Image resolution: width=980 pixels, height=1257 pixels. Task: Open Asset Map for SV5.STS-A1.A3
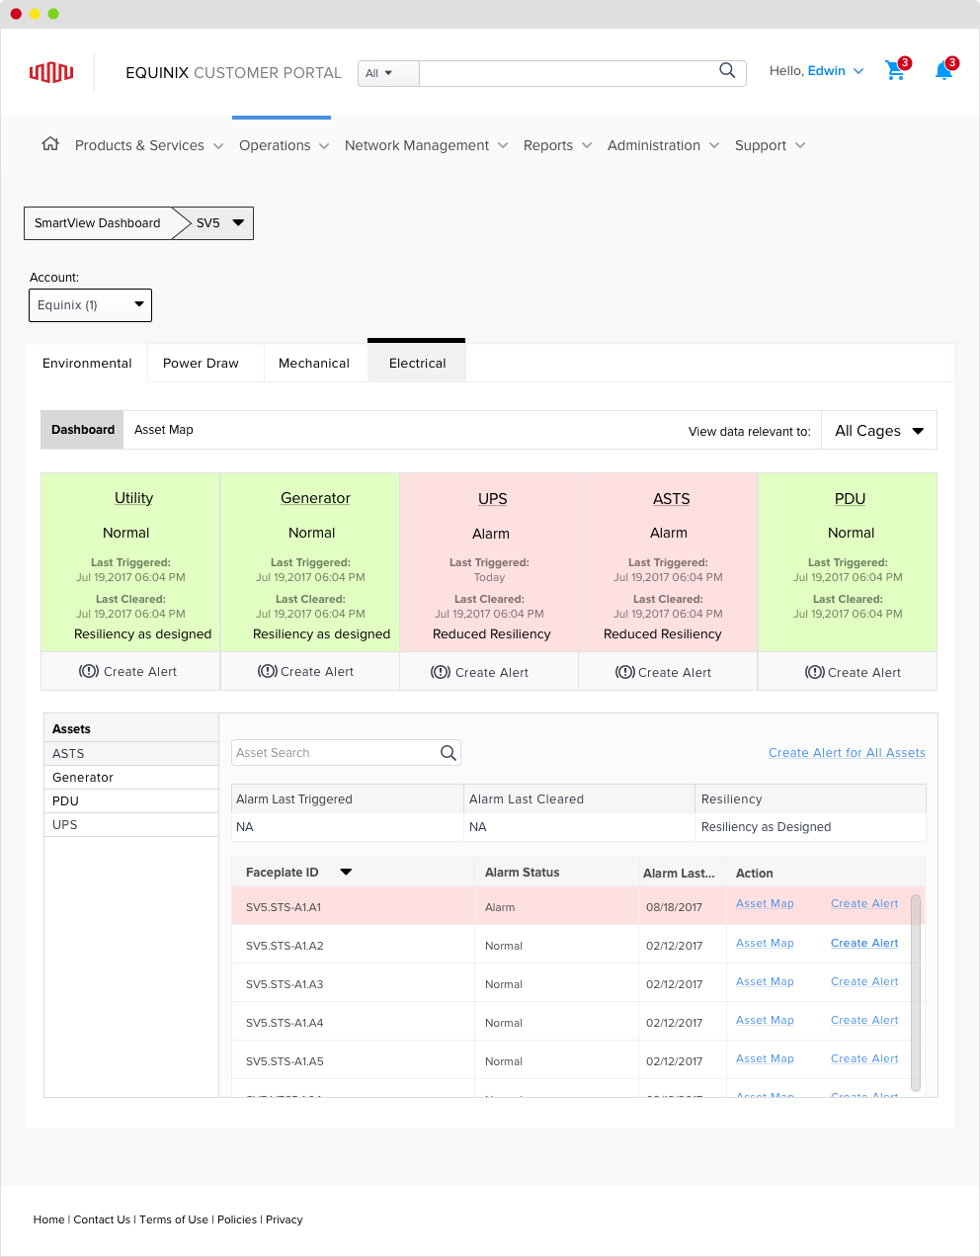(765, 981)
